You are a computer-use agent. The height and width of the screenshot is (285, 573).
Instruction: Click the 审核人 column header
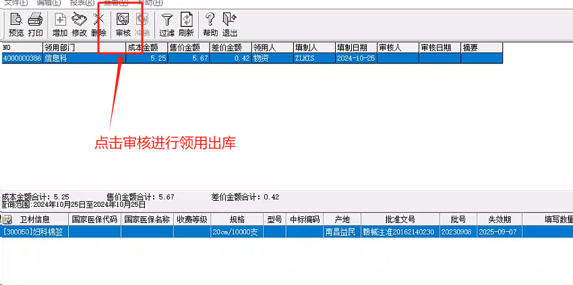pos(398,47)
